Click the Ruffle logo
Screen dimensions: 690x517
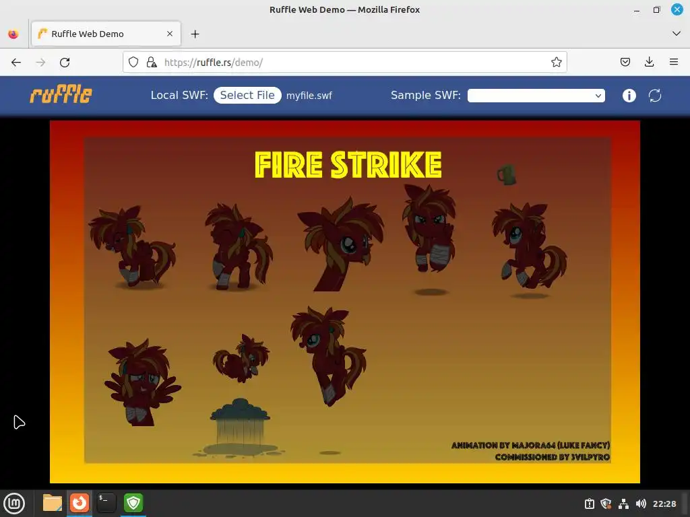[x=61, y=94]
